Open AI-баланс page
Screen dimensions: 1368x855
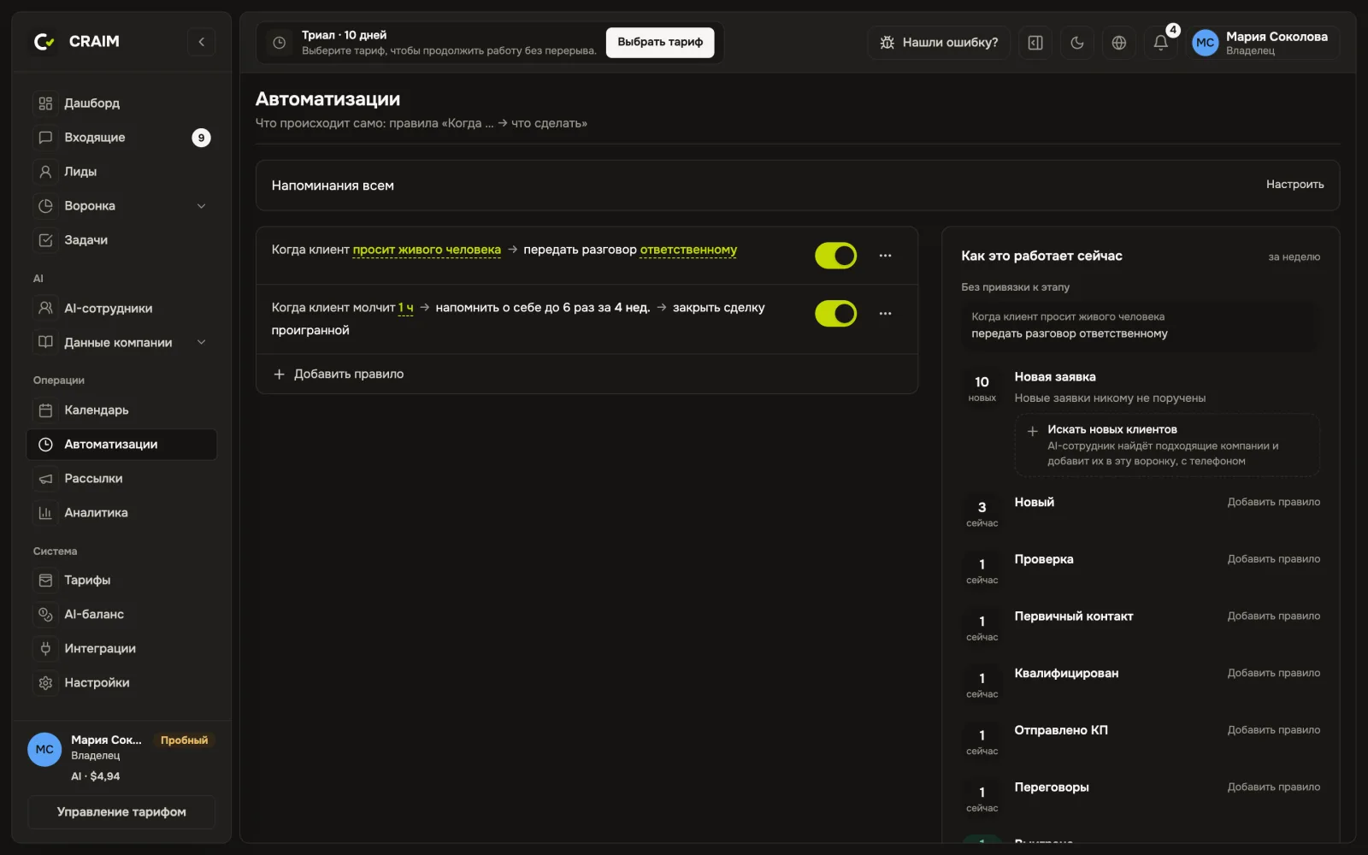(x=121, y=615)
